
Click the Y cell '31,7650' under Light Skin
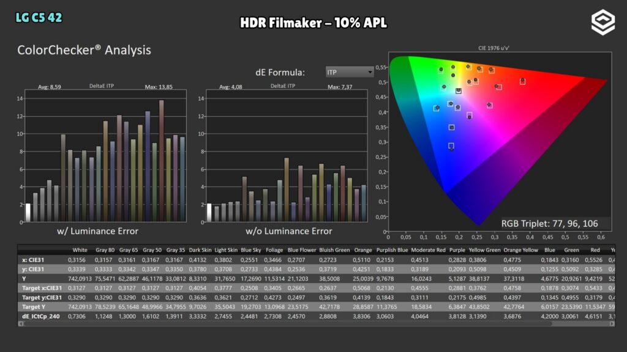pos(224,279)
